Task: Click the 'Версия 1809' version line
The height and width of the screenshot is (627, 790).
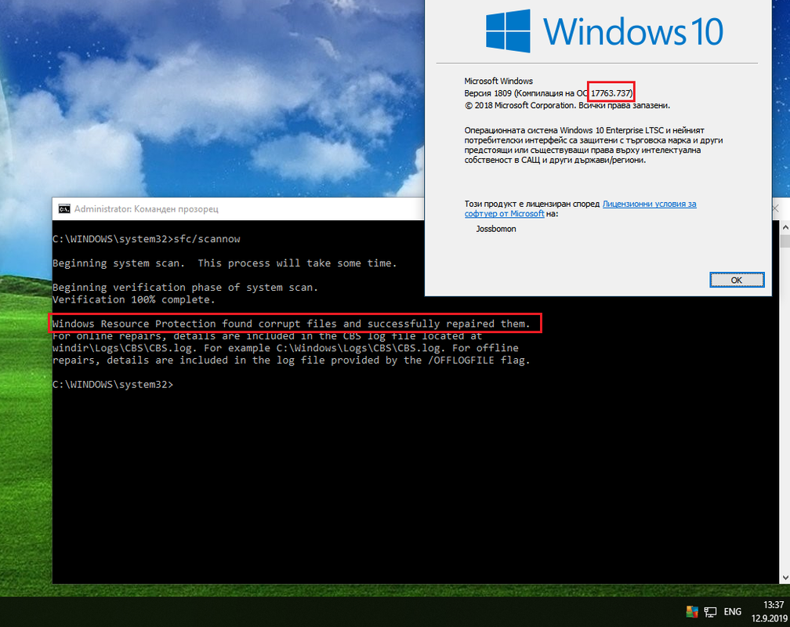Action: tap(548, 93)
